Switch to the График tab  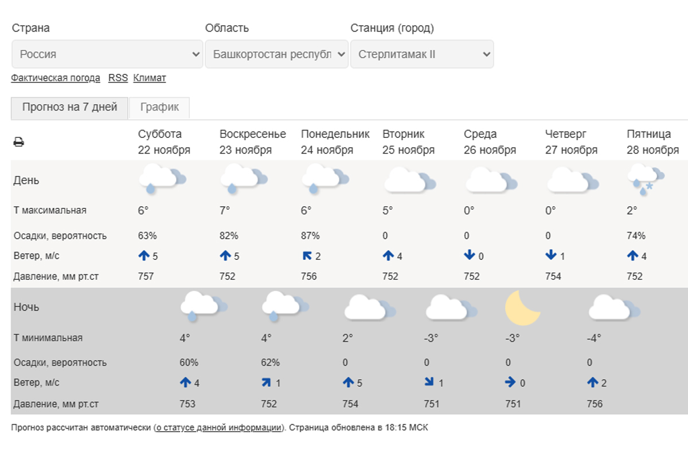tap(159, 107)
